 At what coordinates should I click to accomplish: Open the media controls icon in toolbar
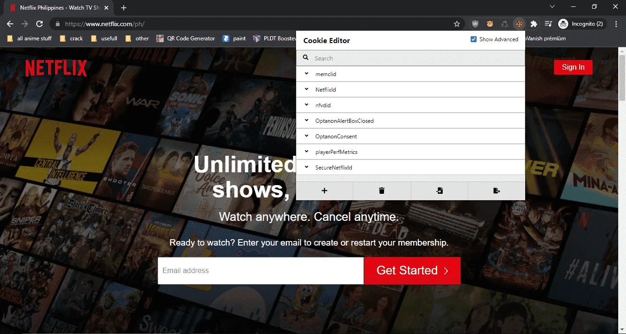[548, 24]
